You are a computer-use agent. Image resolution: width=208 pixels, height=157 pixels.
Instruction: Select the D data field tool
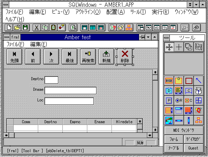(x=169, y=91)
